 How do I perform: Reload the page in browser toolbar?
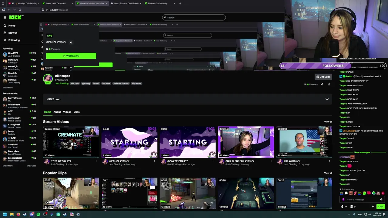click(20, 10)
